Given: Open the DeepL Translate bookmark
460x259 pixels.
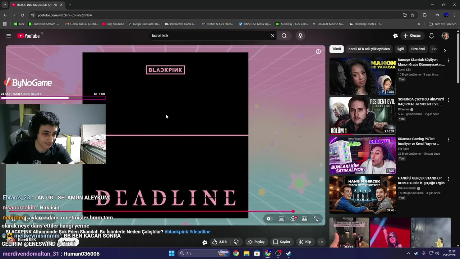Looking at the screenshot, I should click(144, 24).
